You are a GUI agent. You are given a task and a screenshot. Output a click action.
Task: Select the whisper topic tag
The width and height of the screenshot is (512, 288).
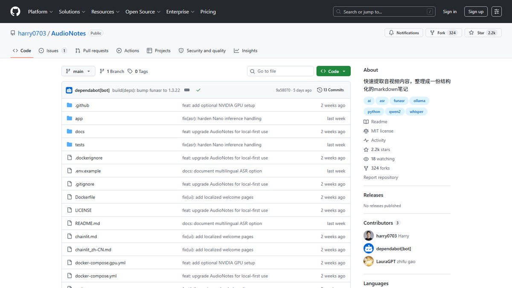[416, 111]
